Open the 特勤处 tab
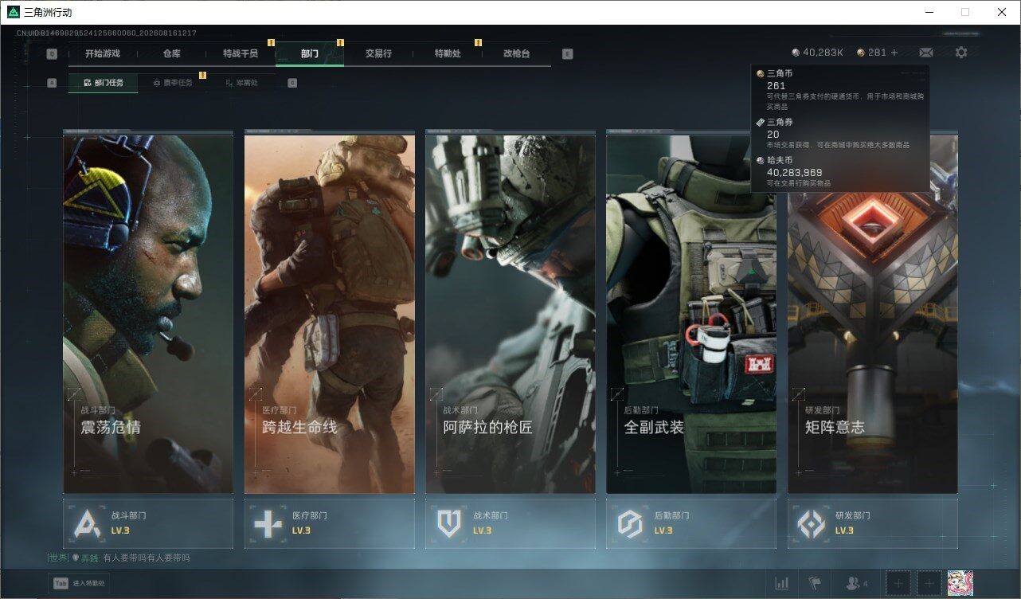 [448, 53]
